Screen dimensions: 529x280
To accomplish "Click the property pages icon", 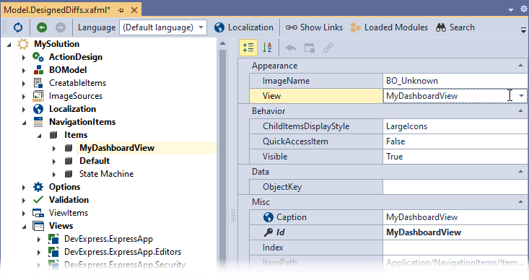I will (310, 48).
